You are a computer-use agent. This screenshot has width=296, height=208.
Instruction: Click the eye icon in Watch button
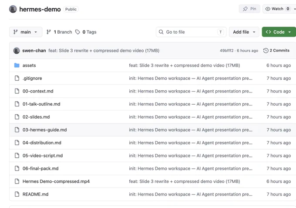click(x=268, y=9)
